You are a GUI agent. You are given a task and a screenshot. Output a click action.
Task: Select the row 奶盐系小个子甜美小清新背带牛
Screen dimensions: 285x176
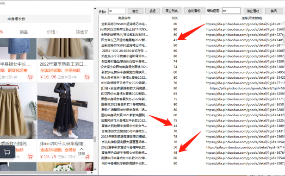point(124,56)
